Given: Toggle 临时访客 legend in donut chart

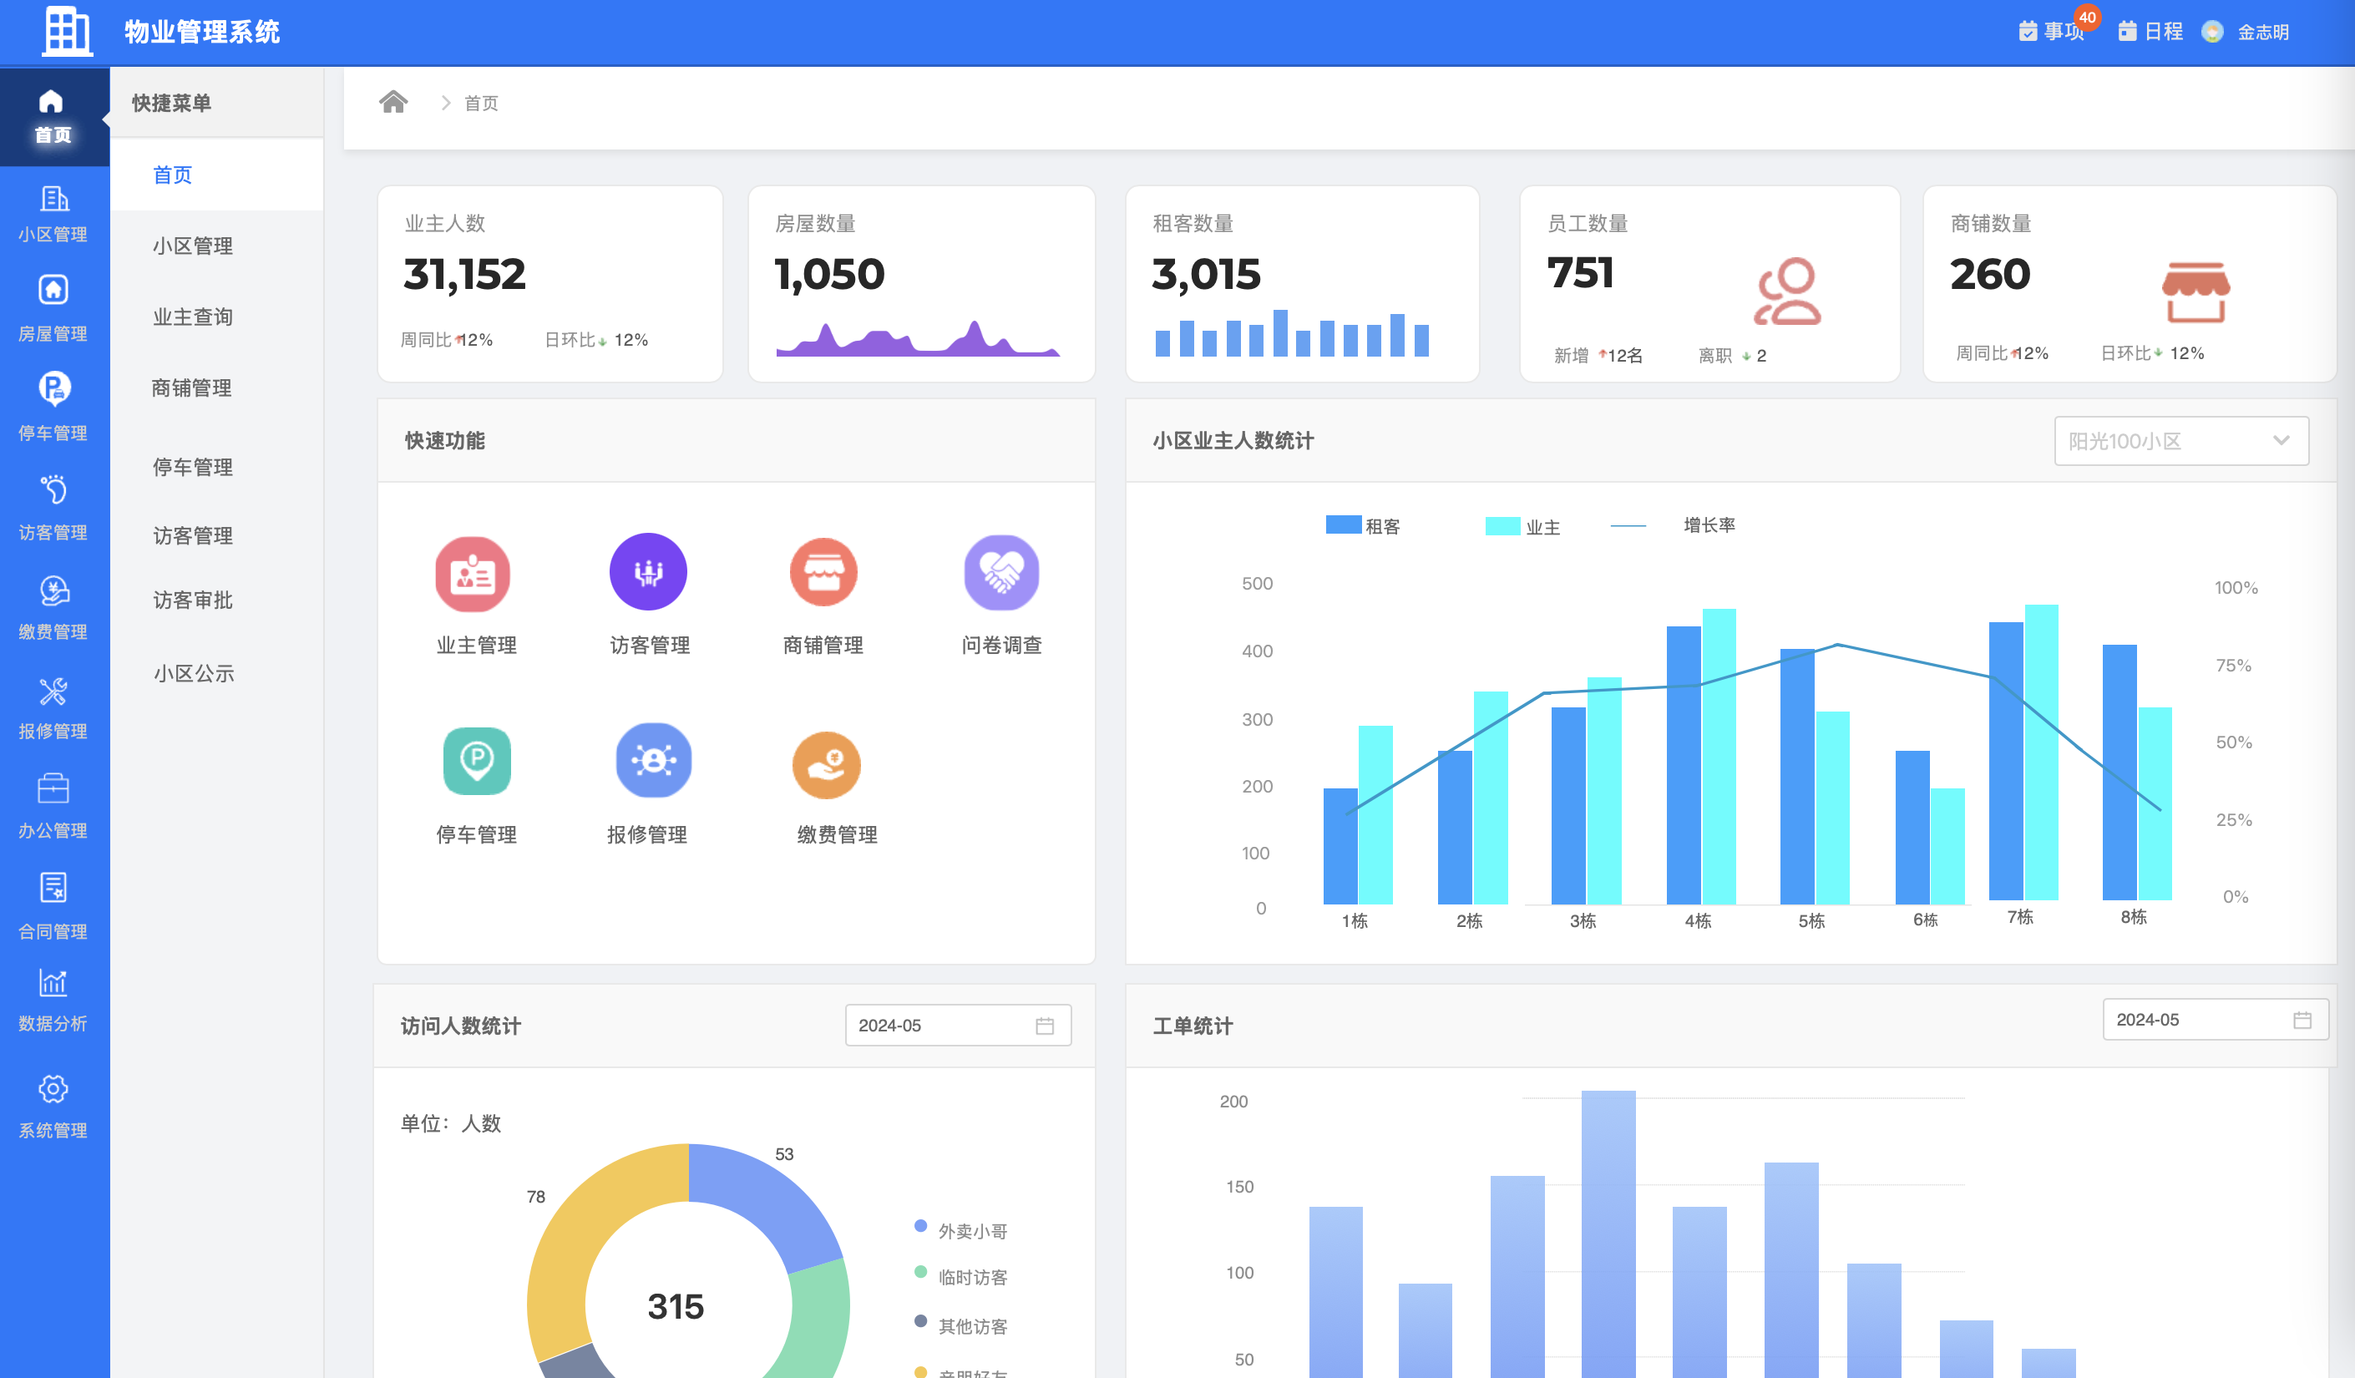Looking at the screenshot, I should [x=960, y=1276].
